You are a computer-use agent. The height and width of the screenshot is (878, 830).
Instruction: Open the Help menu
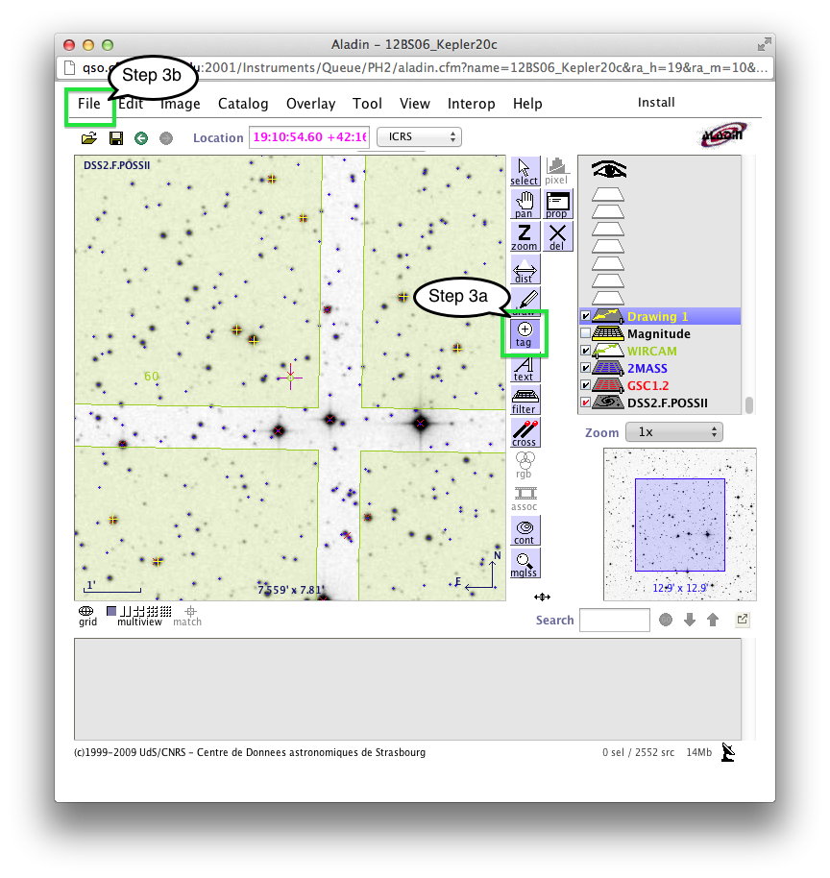click(527, 104)
